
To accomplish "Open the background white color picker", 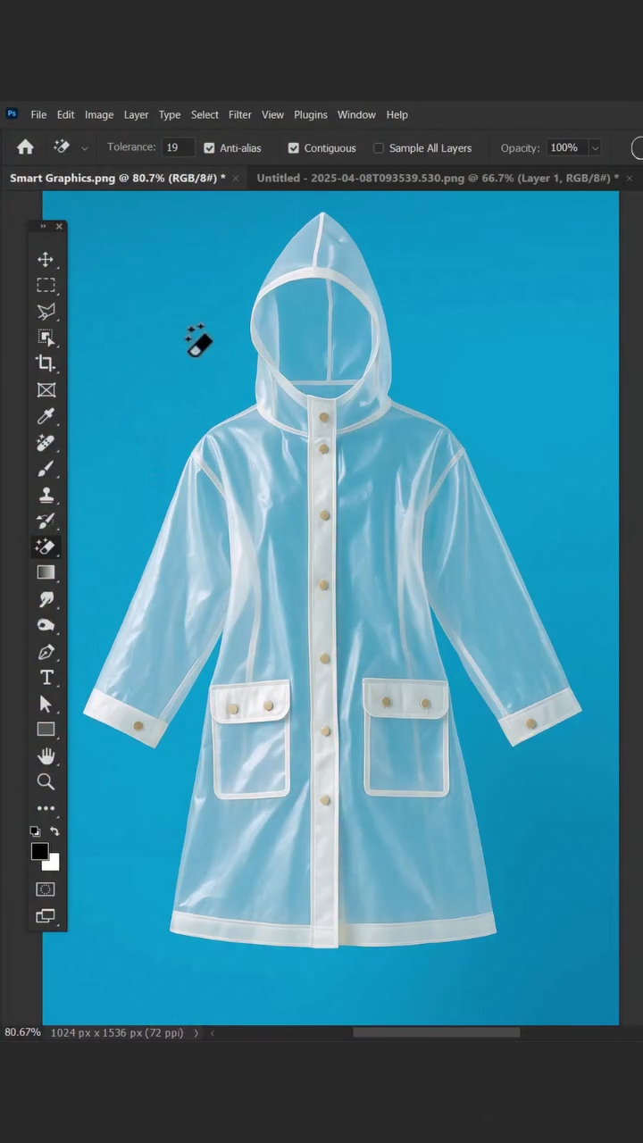I will tap(53, 864).
